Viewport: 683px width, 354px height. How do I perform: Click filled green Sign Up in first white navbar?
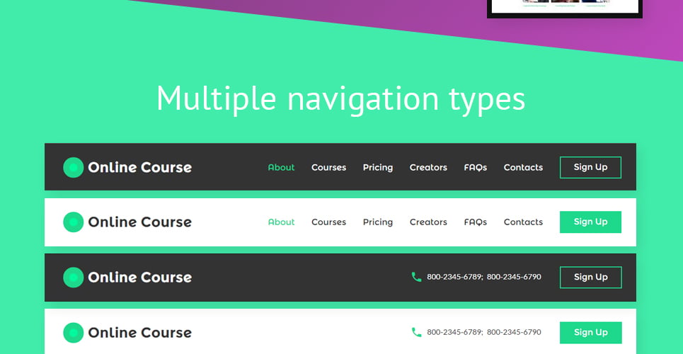tap(591, 222)
